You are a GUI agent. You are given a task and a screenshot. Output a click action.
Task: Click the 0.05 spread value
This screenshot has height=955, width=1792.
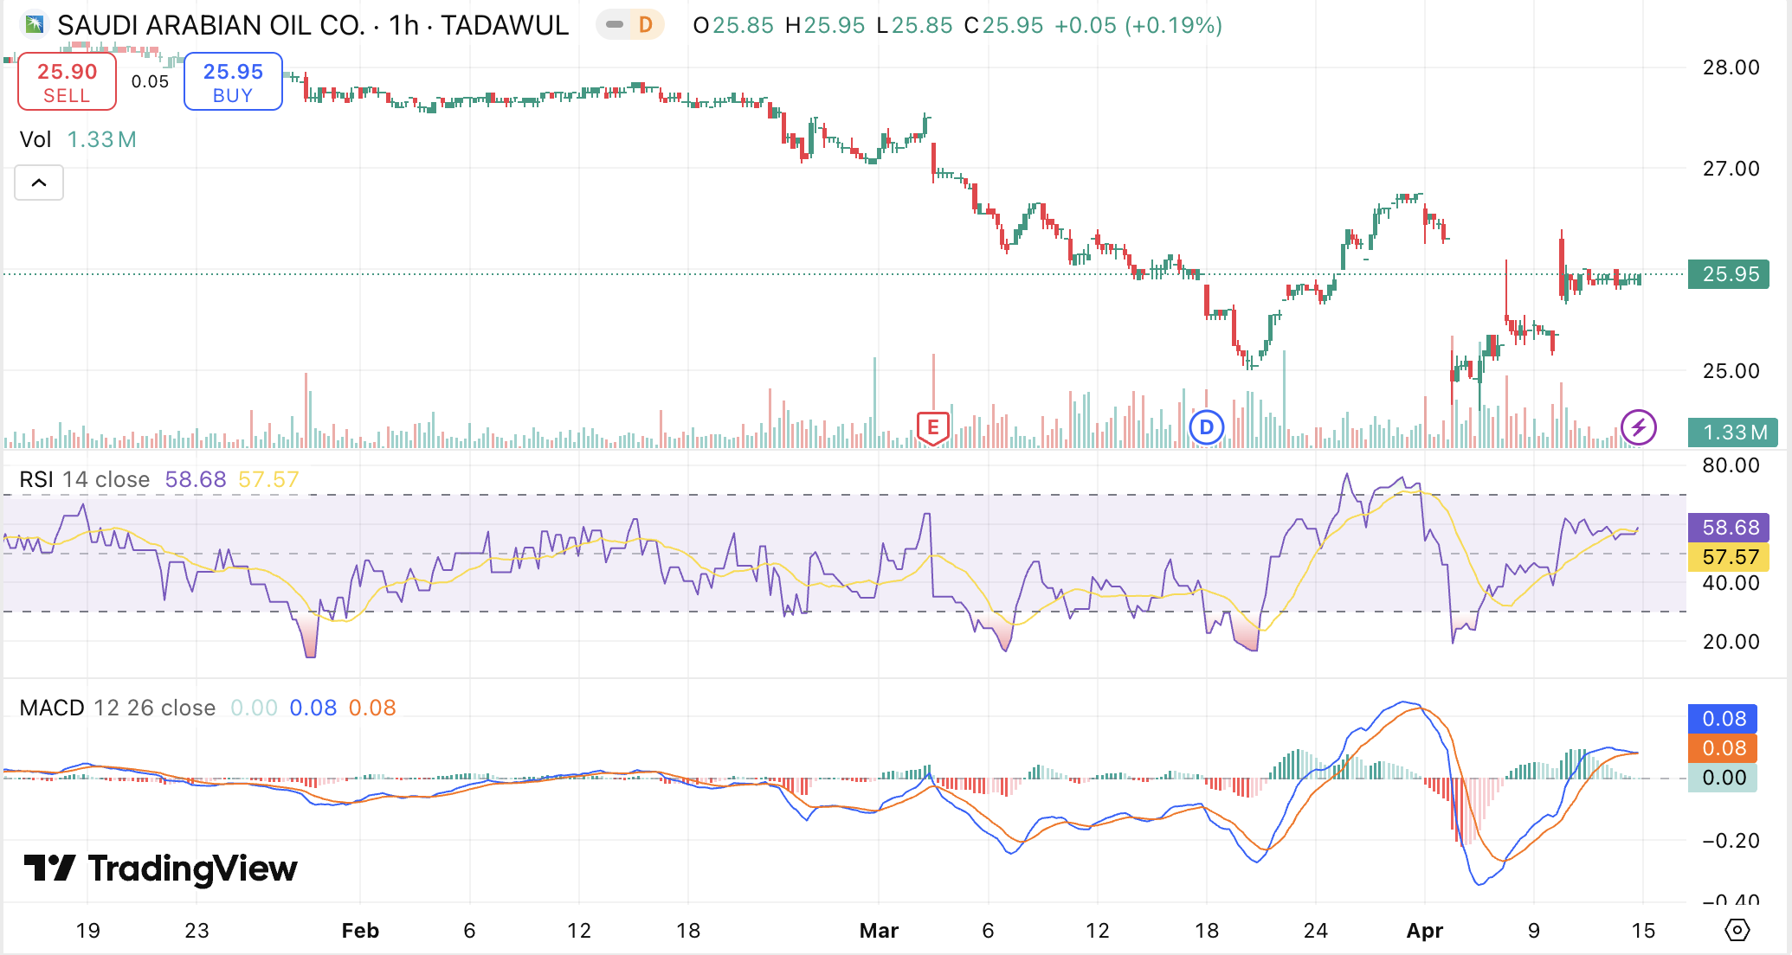(150, 81)
